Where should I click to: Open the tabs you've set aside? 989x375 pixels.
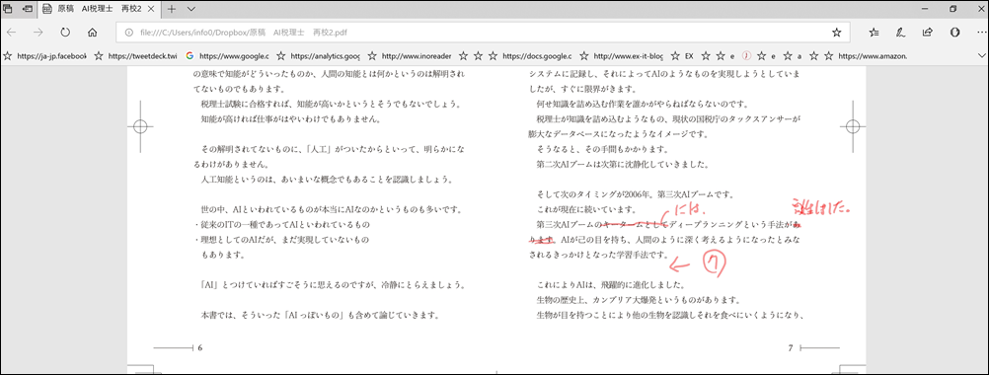(x=8, y=10)
